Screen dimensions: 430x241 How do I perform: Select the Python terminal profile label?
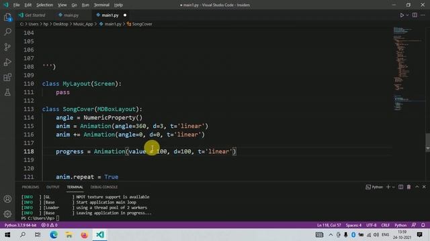(374, 187)
